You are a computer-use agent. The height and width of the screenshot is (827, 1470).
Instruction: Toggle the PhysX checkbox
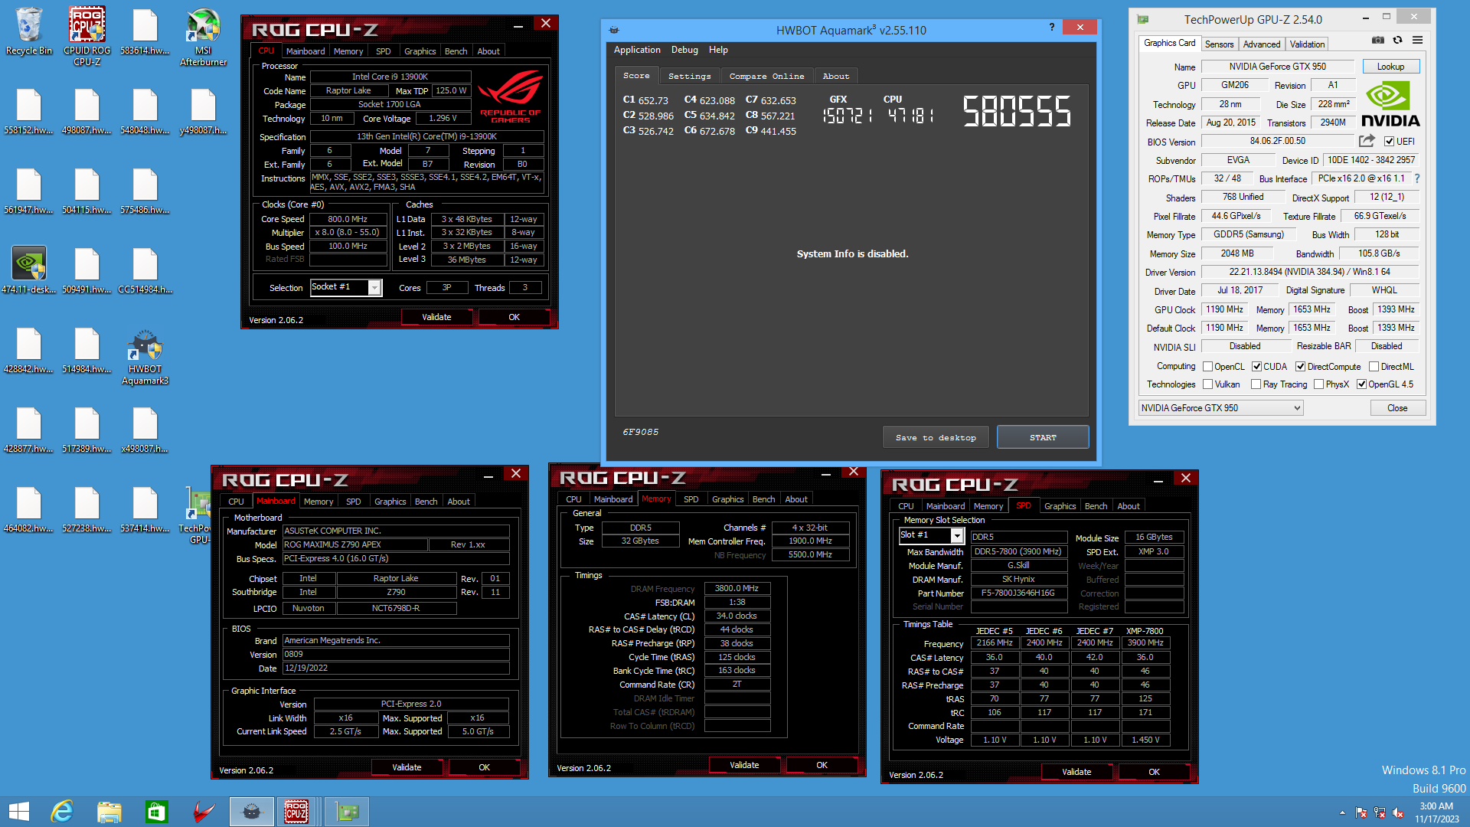tap(1319, 384)
